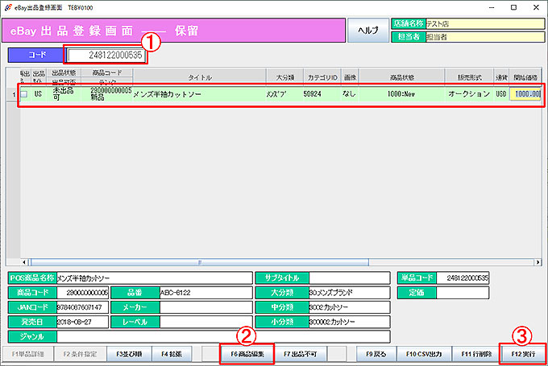Image resolution: width=548 pixels, height=366 pixels.
Task: Click the F6 商品編集 button
Action: [x=247, y=353]
